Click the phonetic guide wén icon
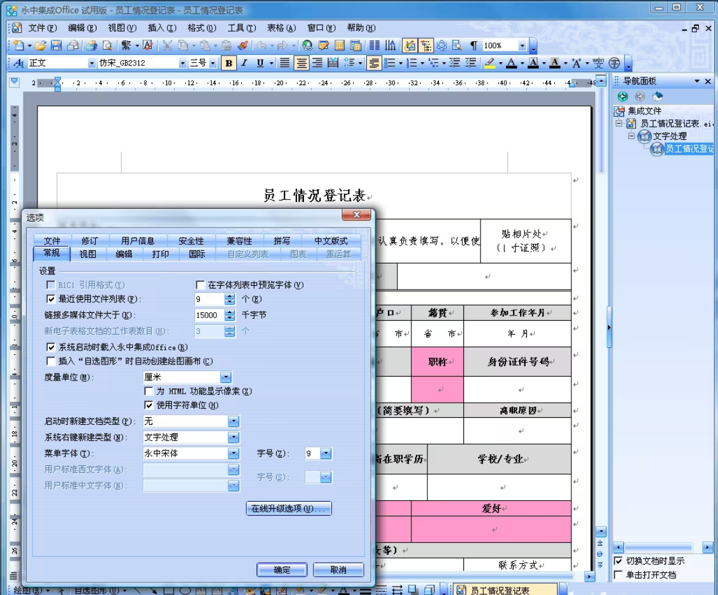Image resolution: width=718 pixels, height=595 pixels. point(598,64)
